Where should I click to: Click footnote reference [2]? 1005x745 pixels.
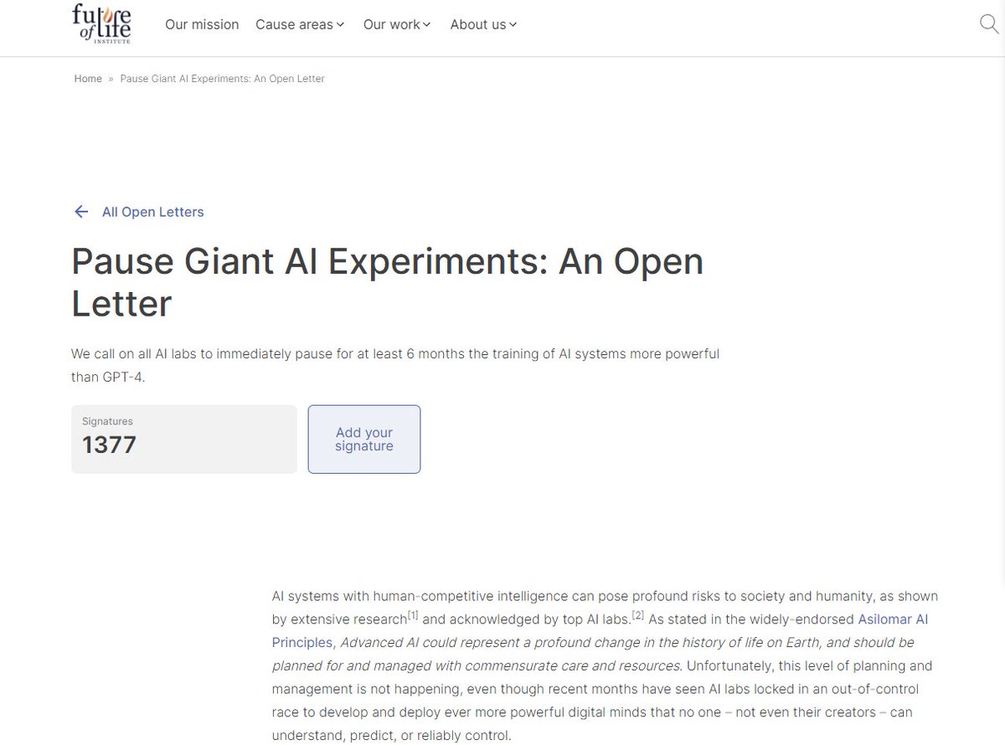click(x=637, y=616)
